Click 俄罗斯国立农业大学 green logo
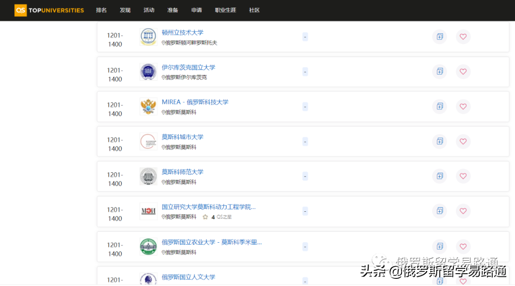515x286 pixels. (148, 247)
